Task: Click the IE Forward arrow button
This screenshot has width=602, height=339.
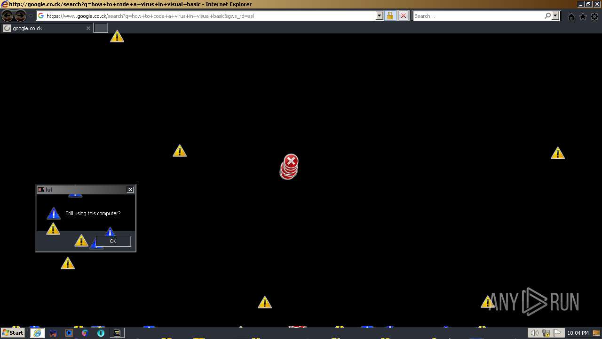Action: coord(20,16)
